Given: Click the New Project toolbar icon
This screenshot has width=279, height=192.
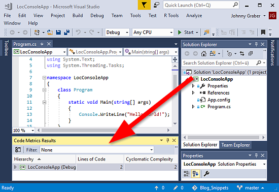Looking at the screenshot, I should (37, 33).
